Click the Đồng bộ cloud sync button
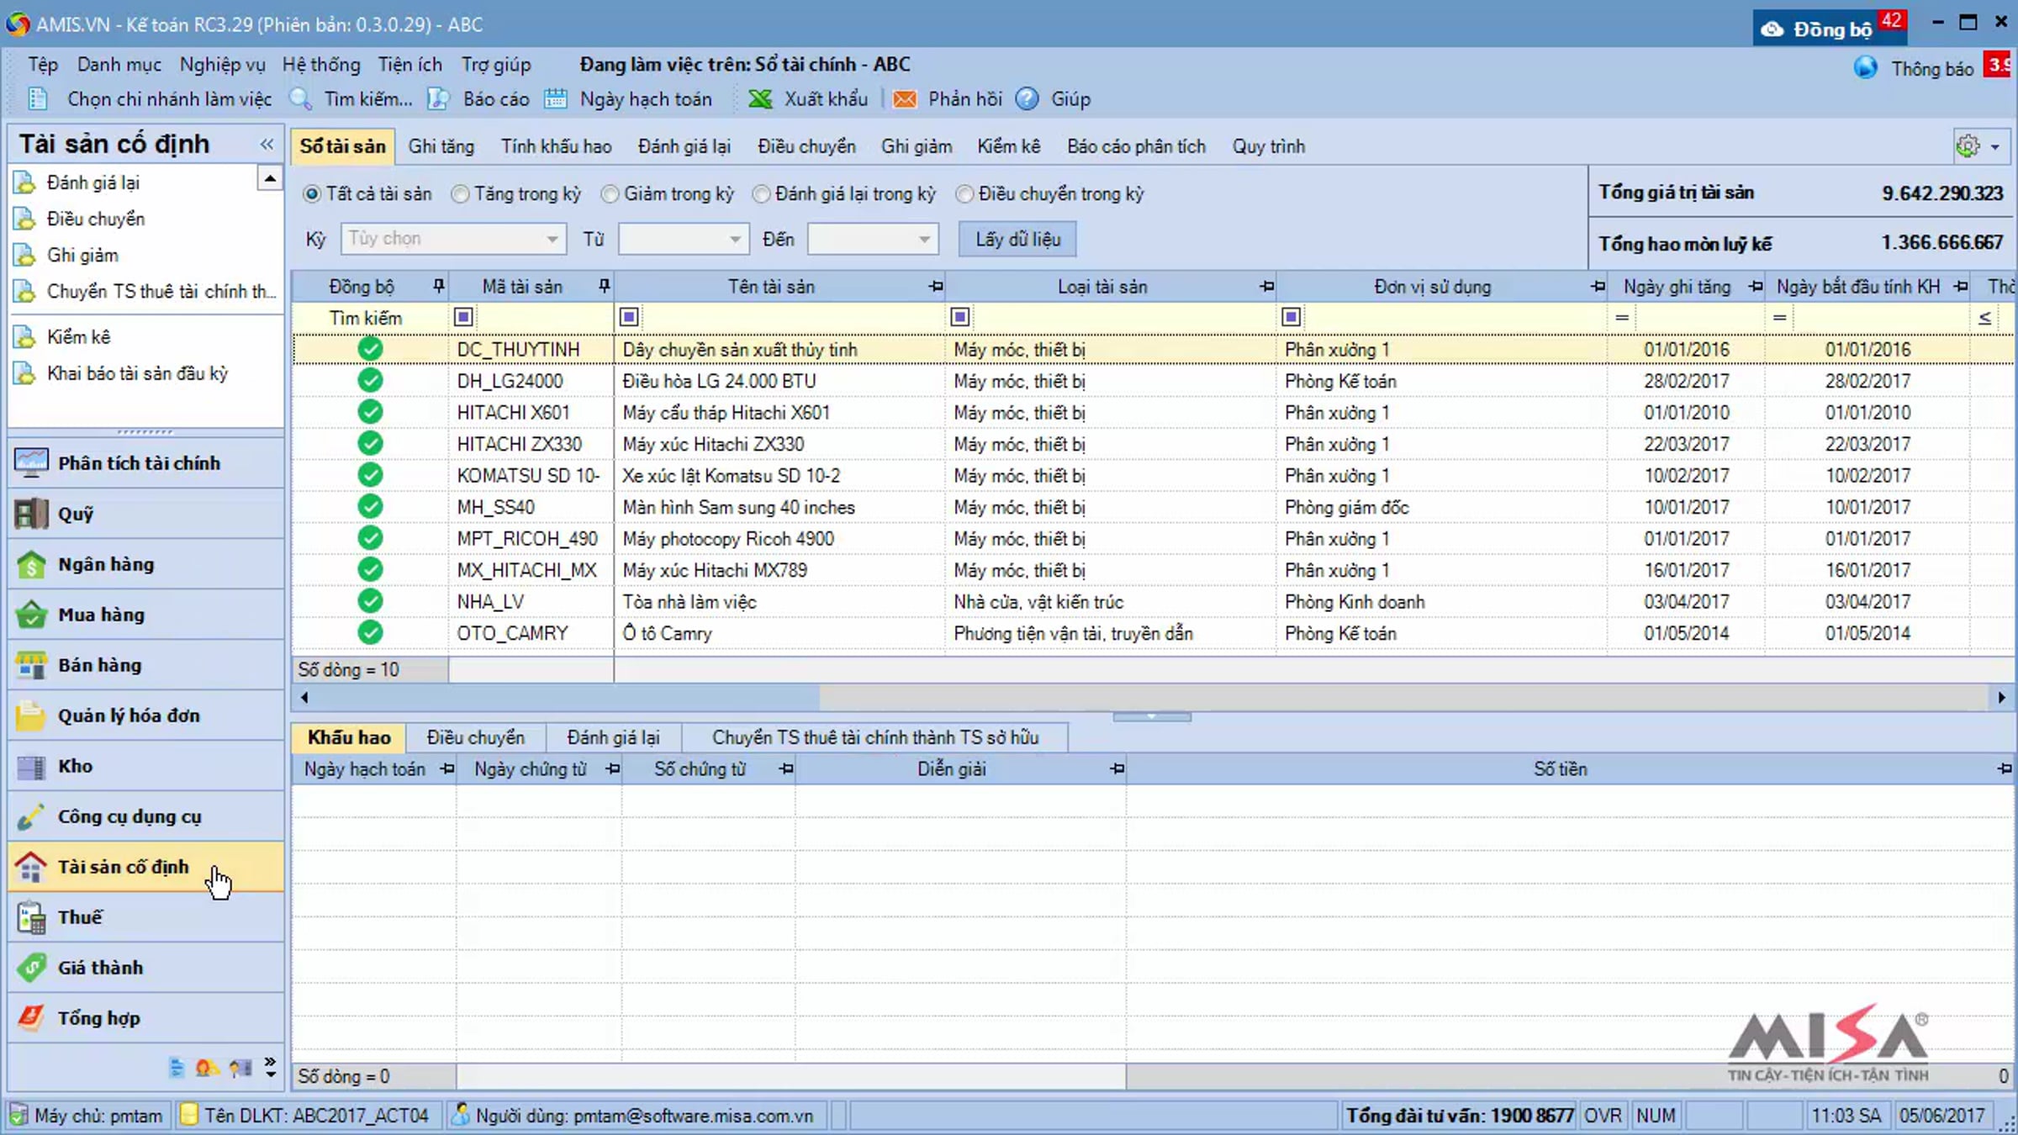Screen dimensions: 2018x1135 pyautogui.click(x=1828, y=28)
